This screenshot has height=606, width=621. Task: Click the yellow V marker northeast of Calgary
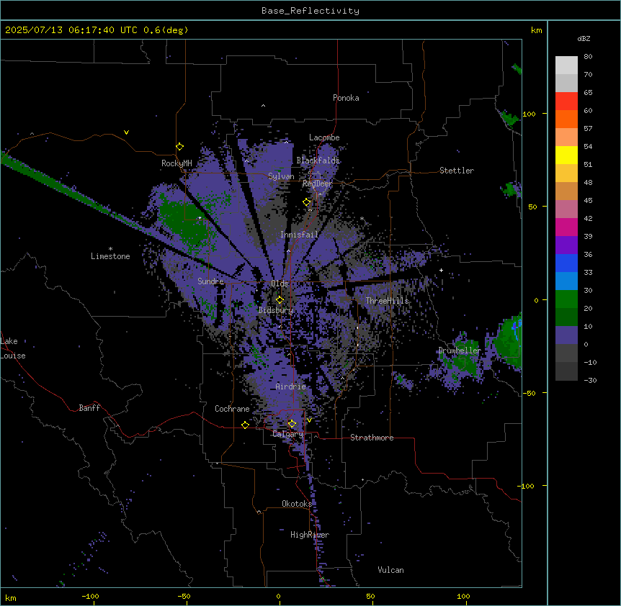click(x=309, y=420)
